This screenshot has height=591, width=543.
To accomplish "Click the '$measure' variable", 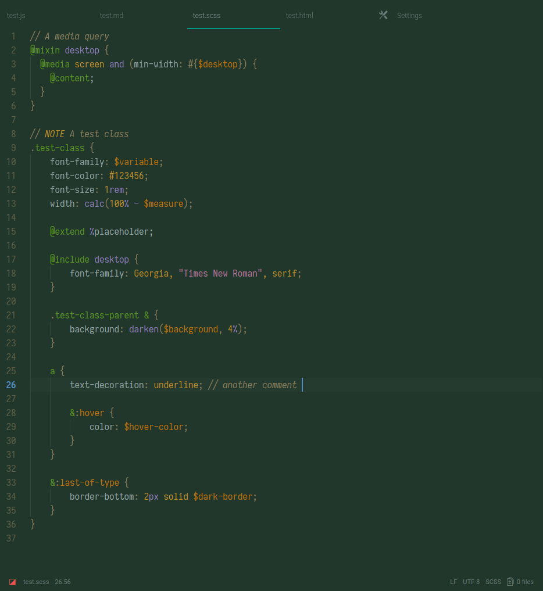I will click(x=163, y=204).
